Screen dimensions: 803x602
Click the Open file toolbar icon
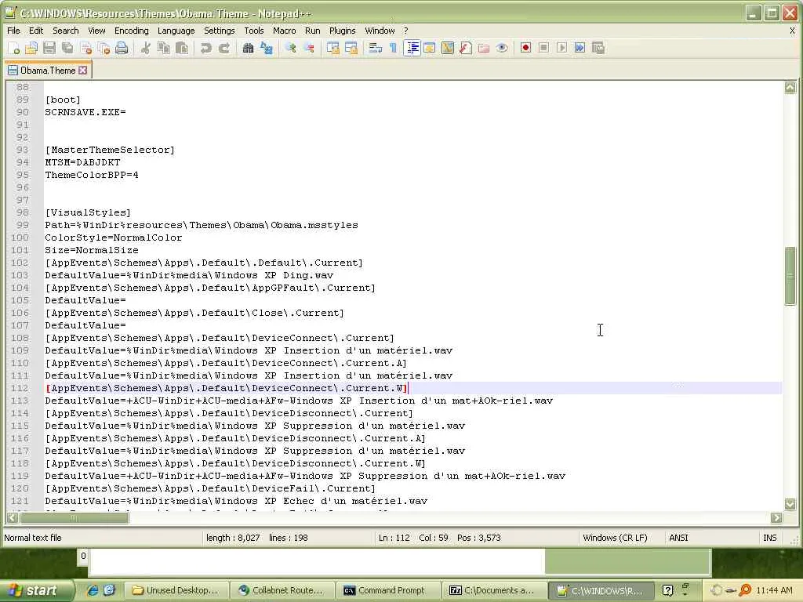click(x=31, y=48)
